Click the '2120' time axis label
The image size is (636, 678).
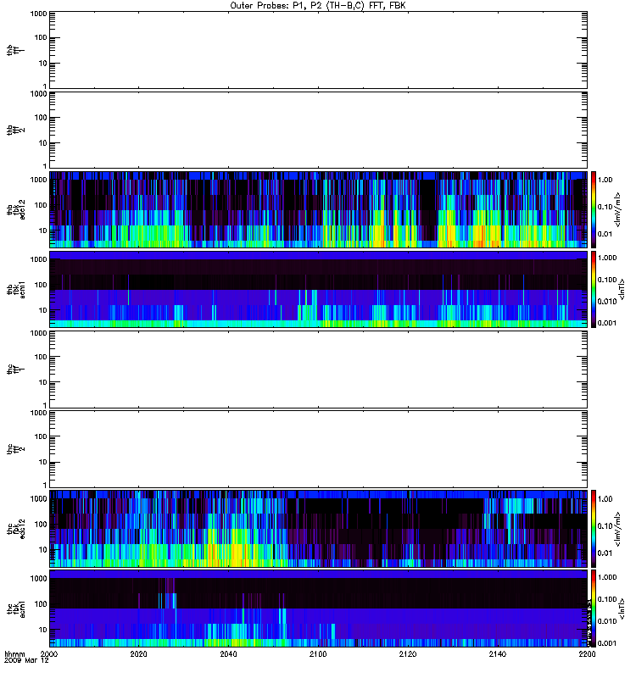(x=408, y=653)
